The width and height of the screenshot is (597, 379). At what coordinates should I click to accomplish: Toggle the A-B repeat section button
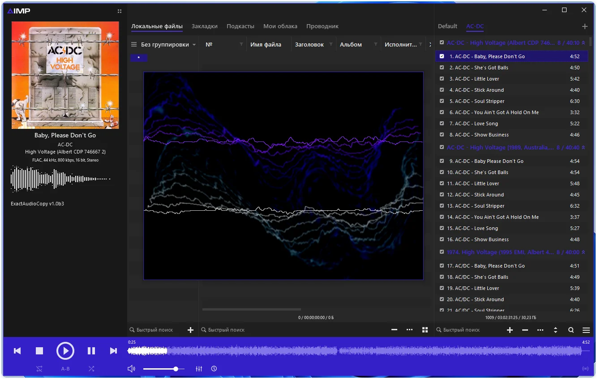click(x=65, y=369)
